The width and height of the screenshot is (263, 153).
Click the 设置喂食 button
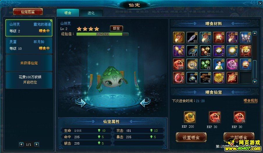pyautogui.click(x=191, y=138)
